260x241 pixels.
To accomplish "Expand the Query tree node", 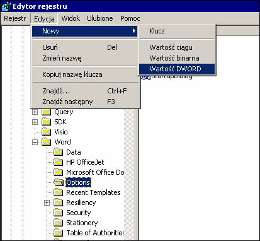I will (x=35, y=112).
